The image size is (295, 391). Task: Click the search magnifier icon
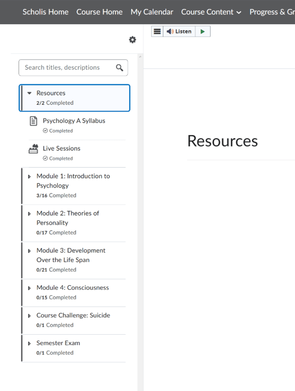119,67
